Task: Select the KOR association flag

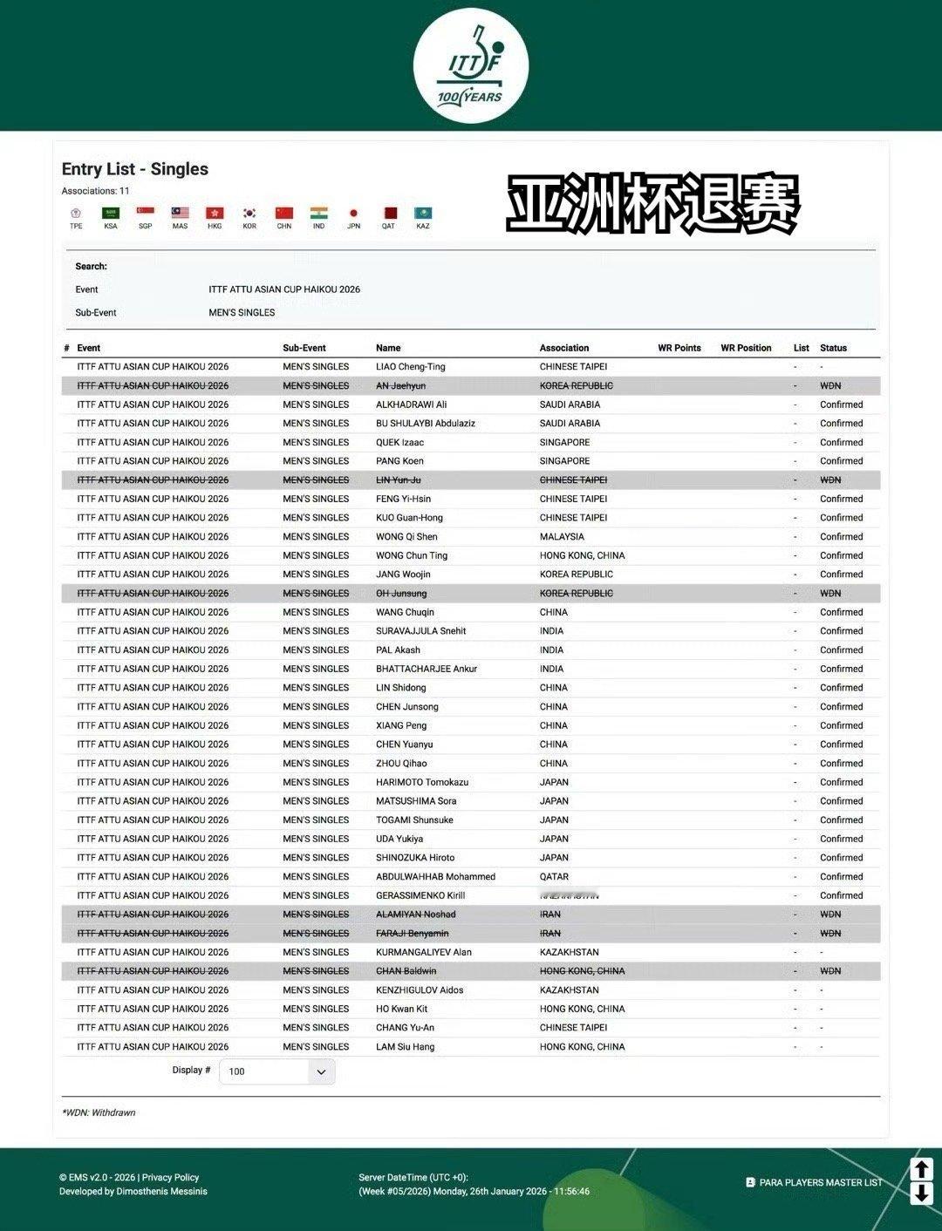Action: coord(249,213)
